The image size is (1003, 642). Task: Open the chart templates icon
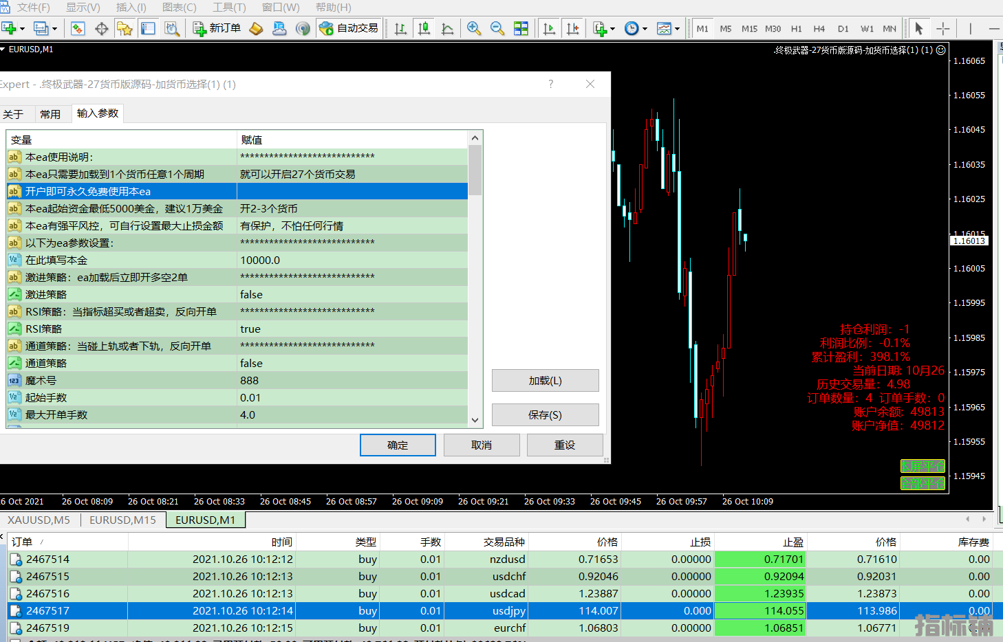(664, 28)
